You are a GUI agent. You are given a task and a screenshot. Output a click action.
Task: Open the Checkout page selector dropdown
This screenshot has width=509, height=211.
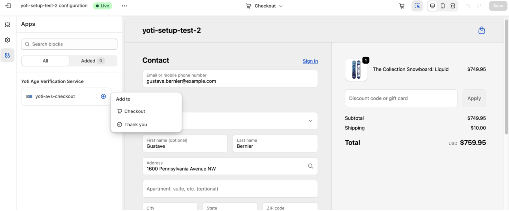(x=264, y=6)
